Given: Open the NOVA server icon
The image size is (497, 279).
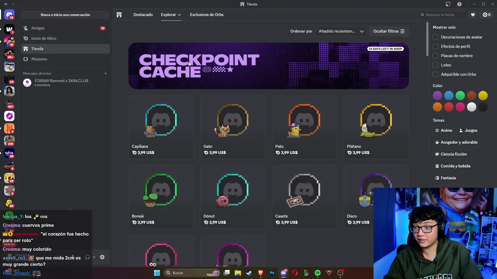Looking at the screenshot, I should (x=9, y=153).
